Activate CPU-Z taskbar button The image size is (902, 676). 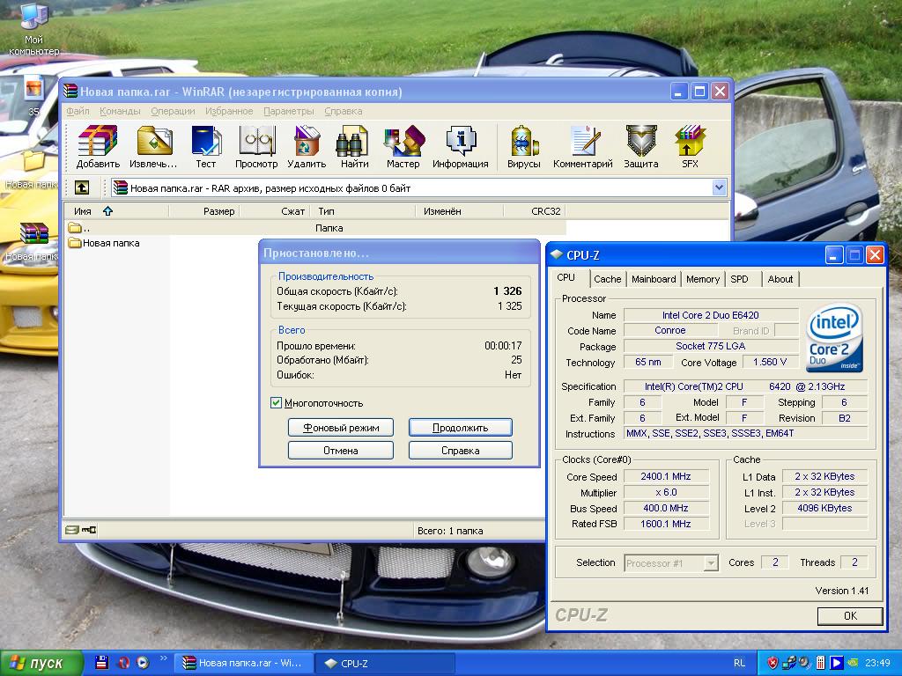pyautogui.click(x=386, y=663)
